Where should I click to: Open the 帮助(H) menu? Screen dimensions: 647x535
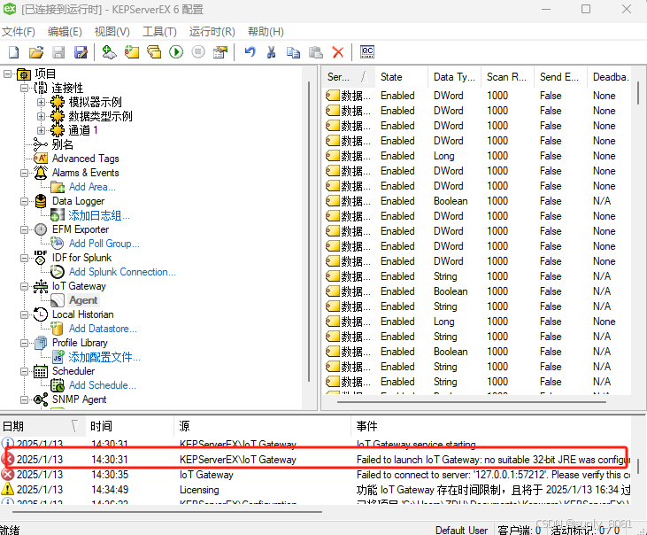[266, 32]
